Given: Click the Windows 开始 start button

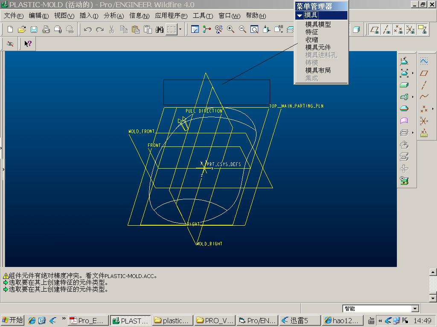Looking at the screenshot, I should (12, 320).
